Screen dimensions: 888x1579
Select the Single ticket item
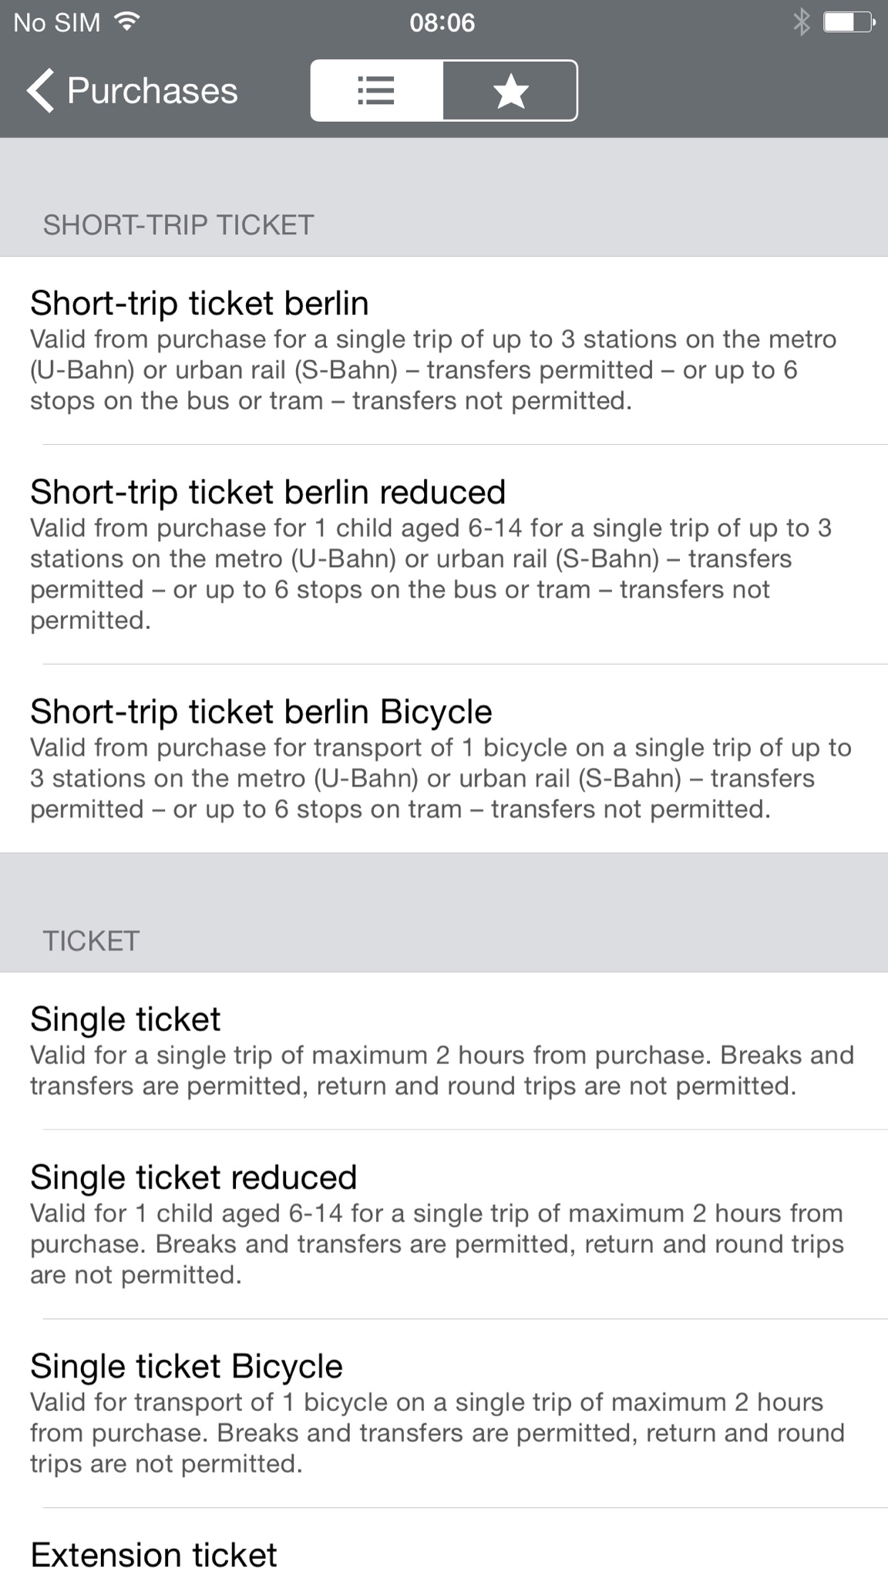tap(444, 1052)
